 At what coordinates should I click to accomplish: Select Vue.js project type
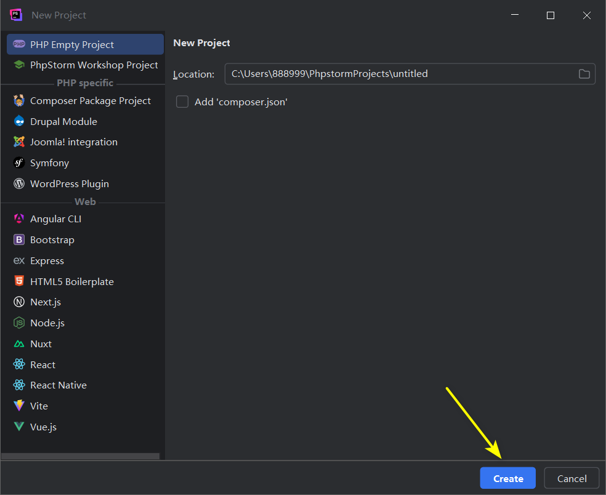tap(85, 427)
